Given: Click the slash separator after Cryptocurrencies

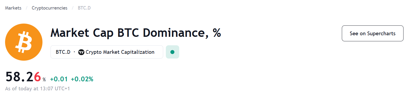Looking at the screenshot, I should click(73, 8).
